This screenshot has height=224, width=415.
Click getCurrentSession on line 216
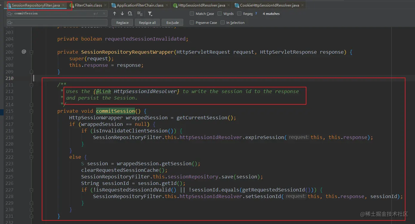coord(202,118)
